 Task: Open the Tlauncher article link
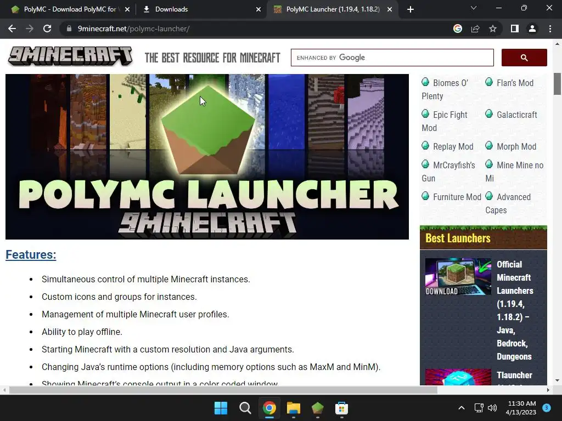[x=514, y=375]
